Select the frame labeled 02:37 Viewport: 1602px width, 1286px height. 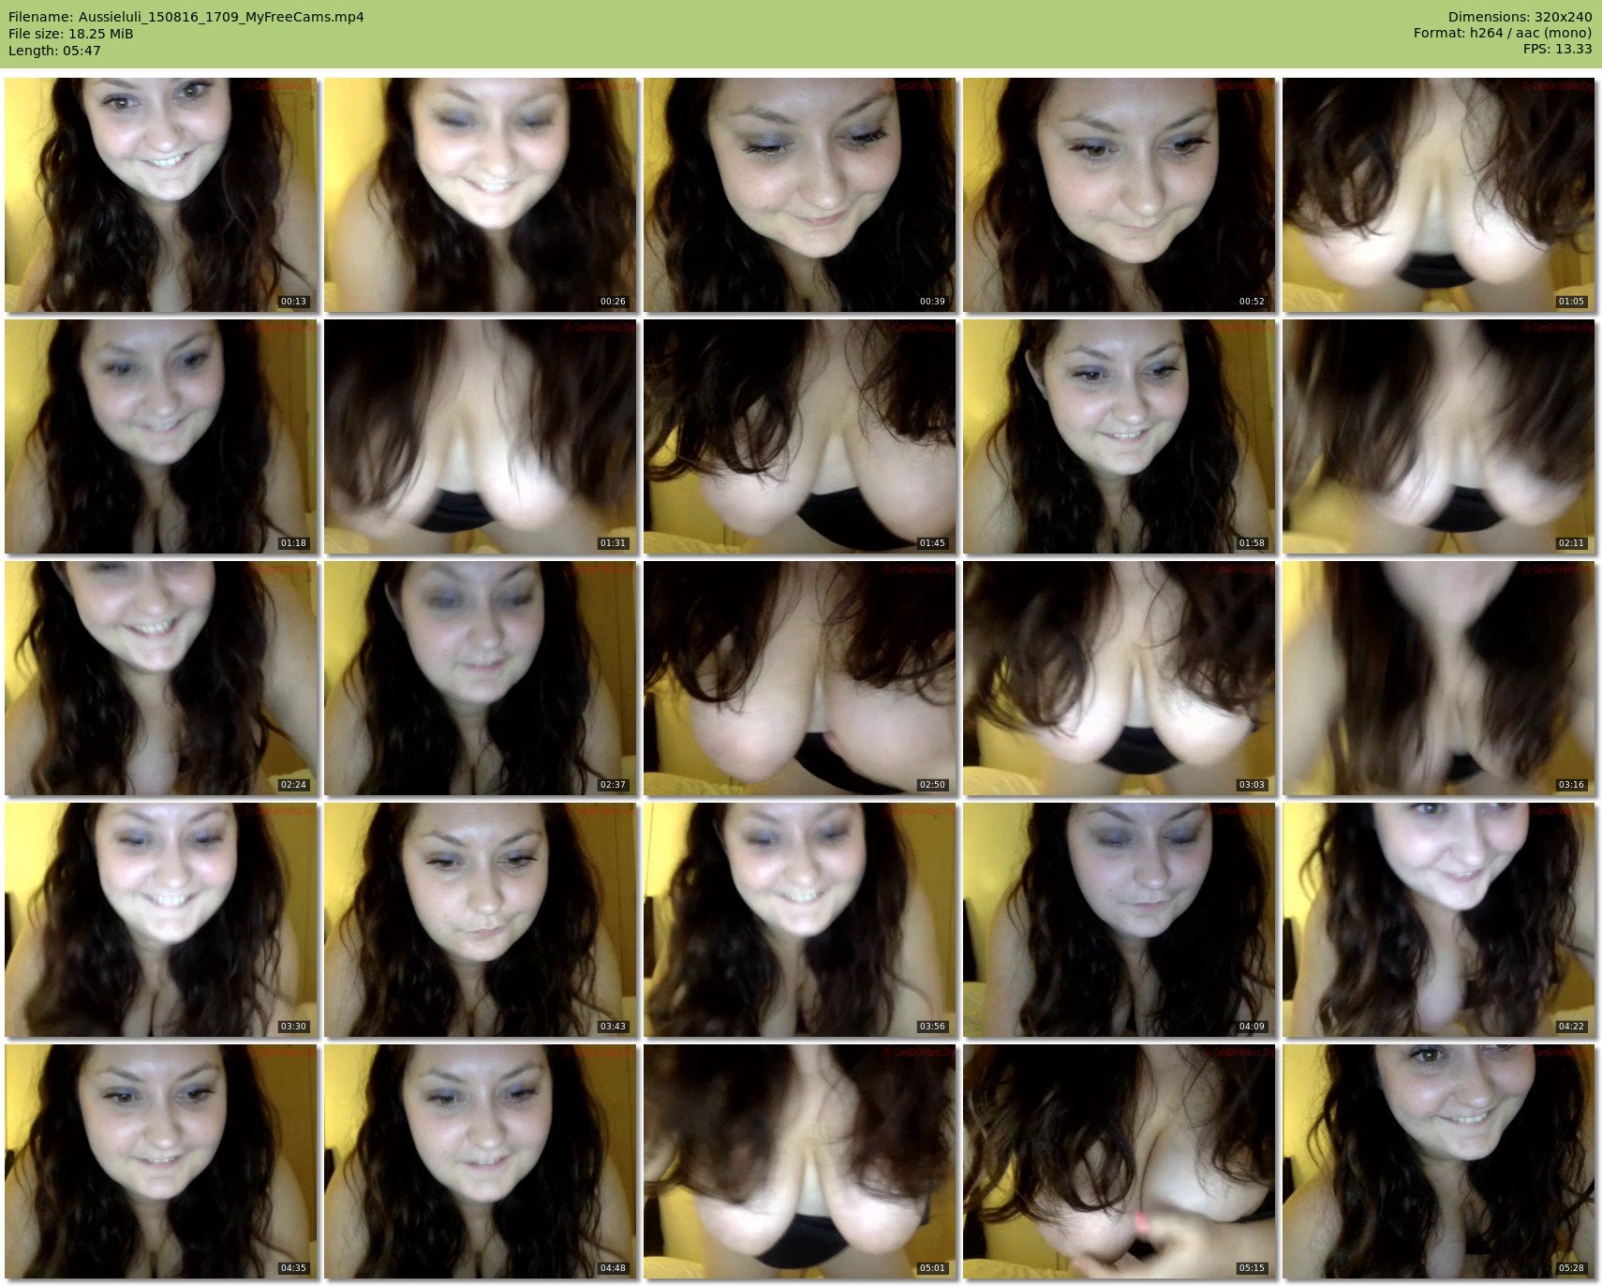(x=481, y=678)
